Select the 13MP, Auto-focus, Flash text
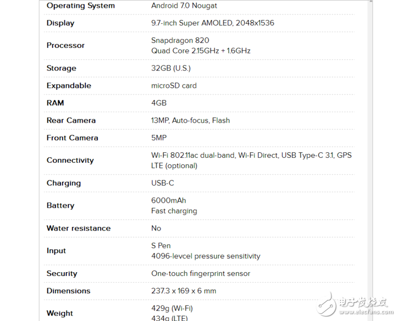Image resolution: width=398 pixels, height=321 pixels. click(x=190, y=121)
